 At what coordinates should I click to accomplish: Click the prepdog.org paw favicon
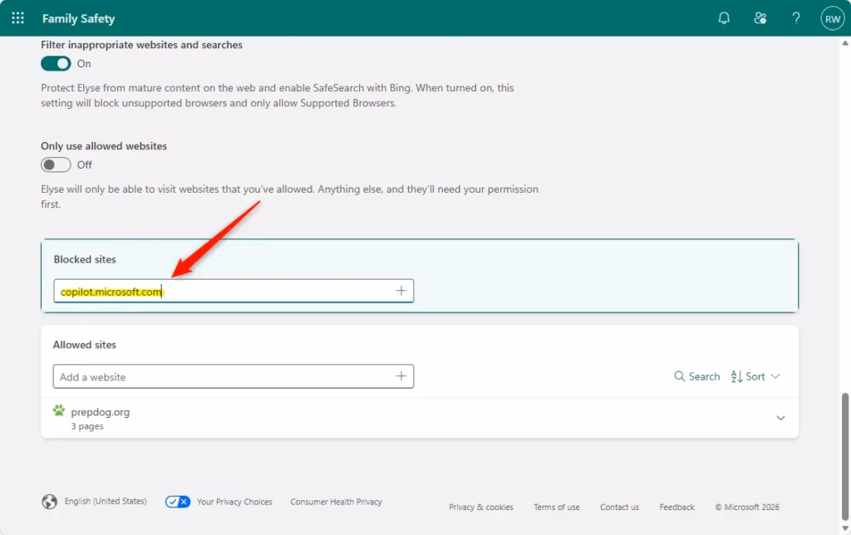[x=59, y=410]
